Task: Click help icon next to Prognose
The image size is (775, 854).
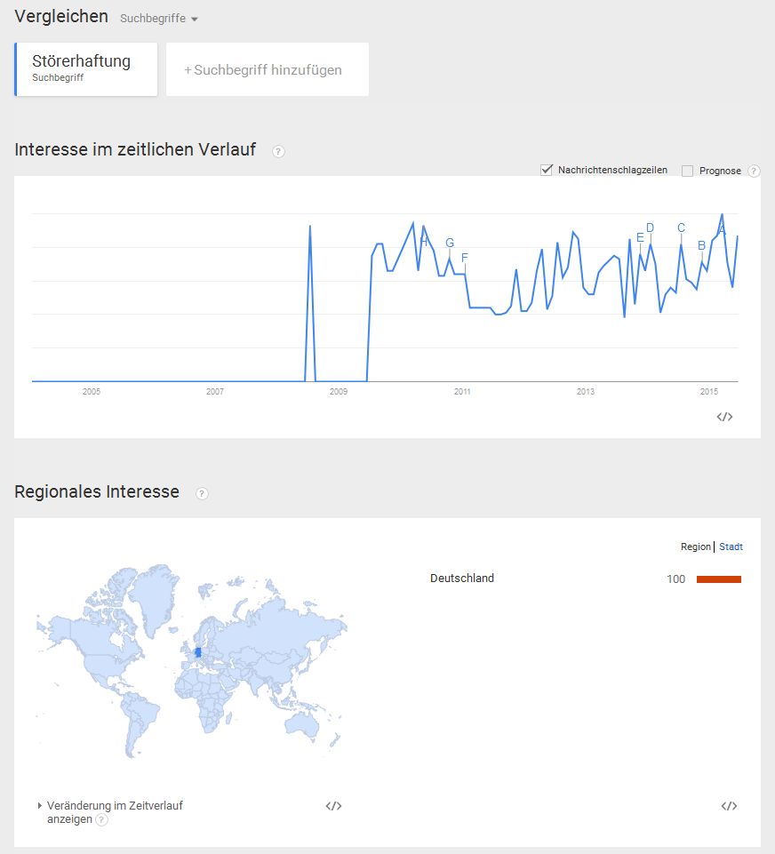Action: 753,171
